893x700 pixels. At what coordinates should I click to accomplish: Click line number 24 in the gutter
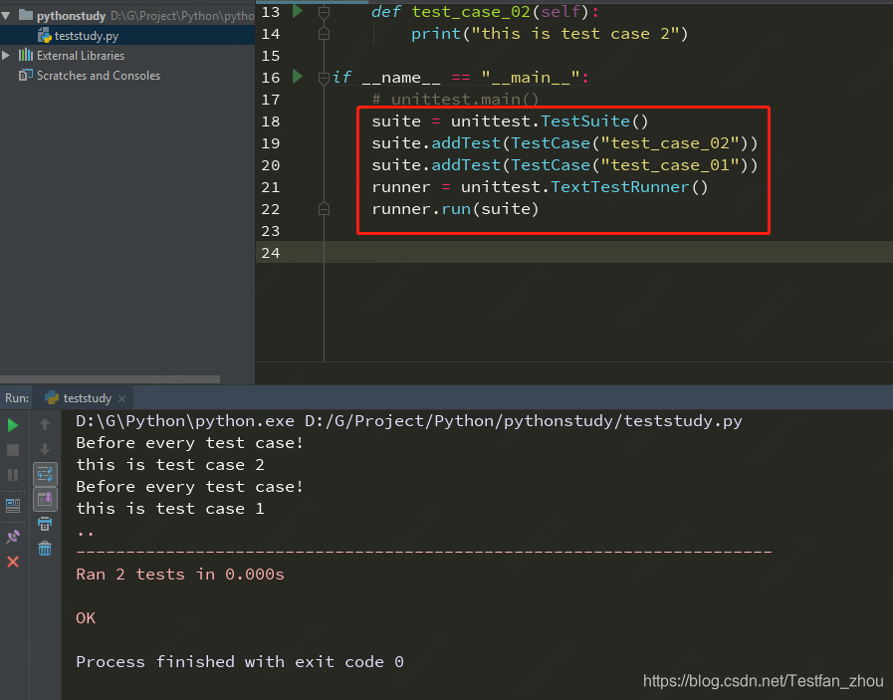(271, 253)
